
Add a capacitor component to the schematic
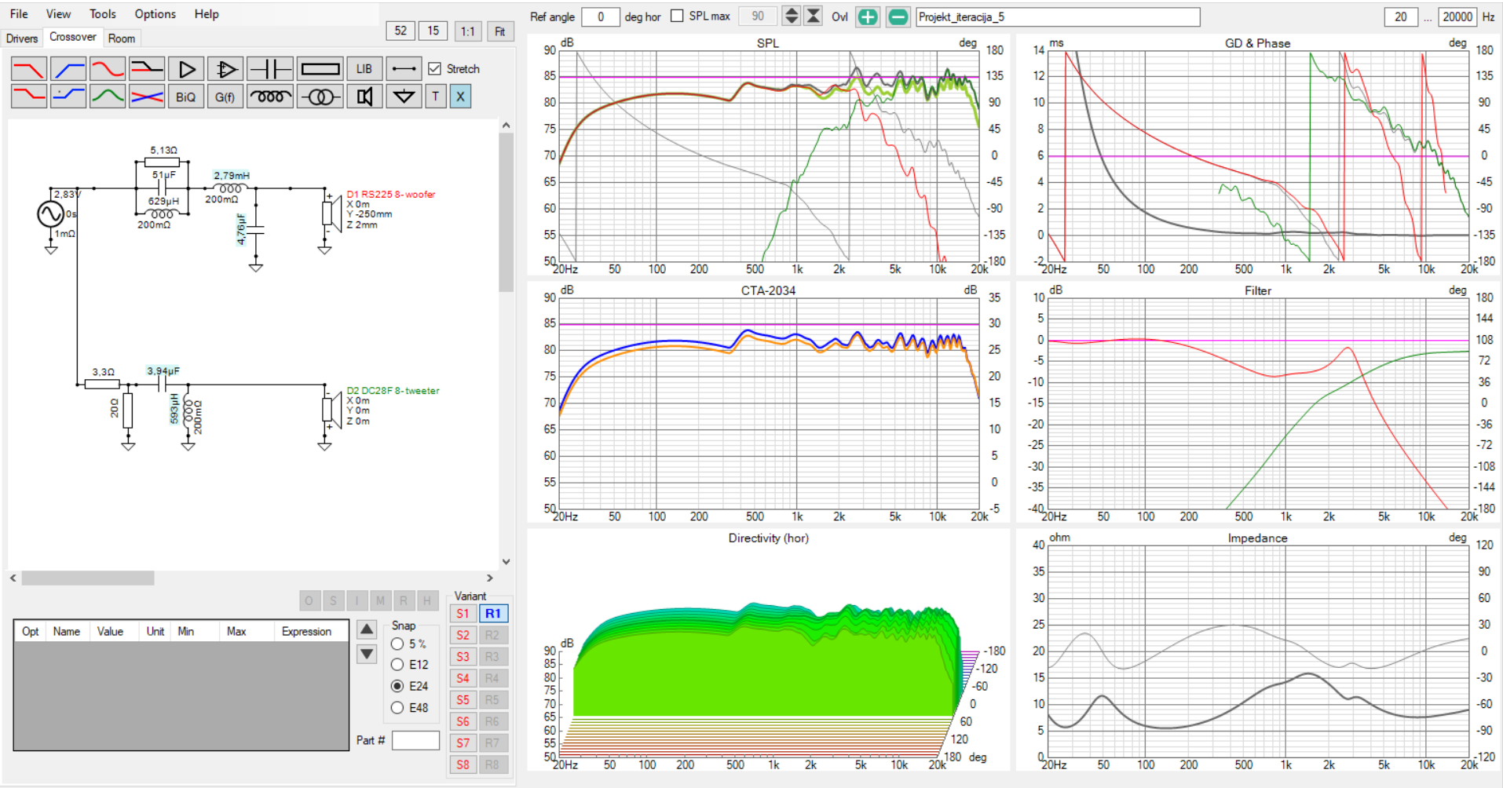(270, 69)
